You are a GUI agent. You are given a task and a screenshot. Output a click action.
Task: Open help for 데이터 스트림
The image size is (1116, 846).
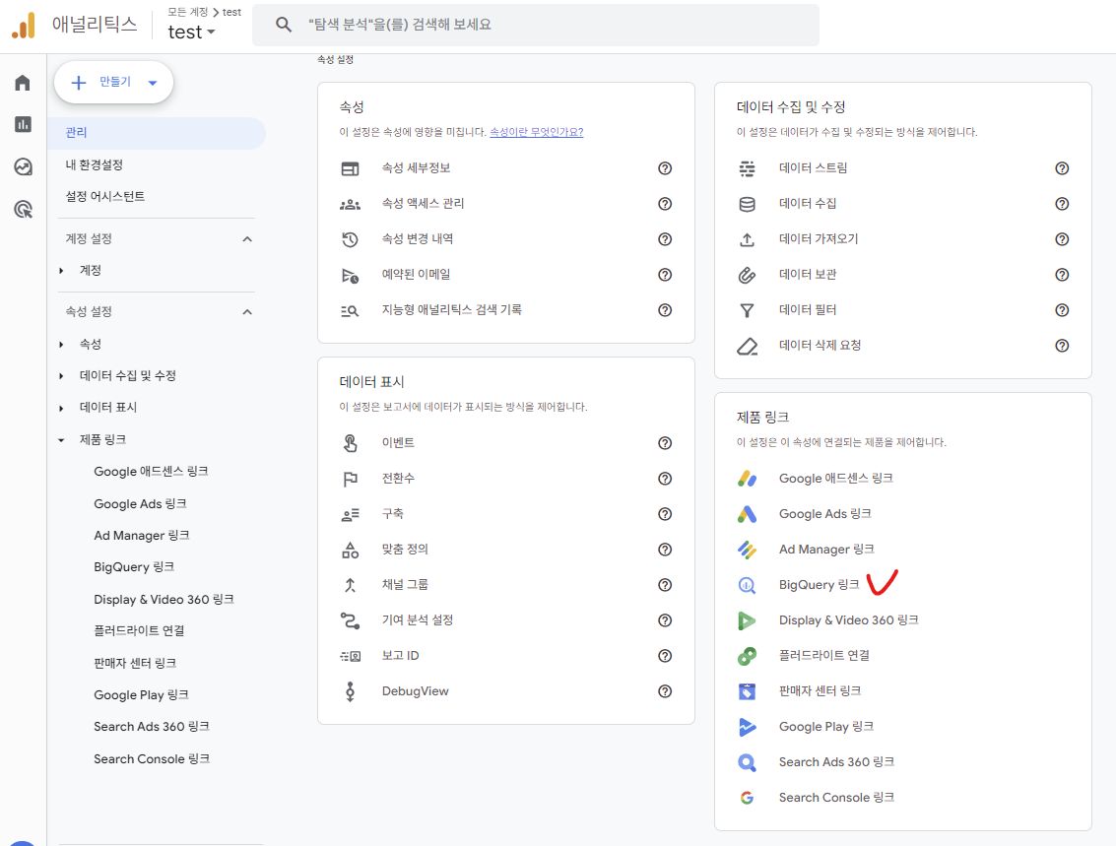pos(1062,168)
